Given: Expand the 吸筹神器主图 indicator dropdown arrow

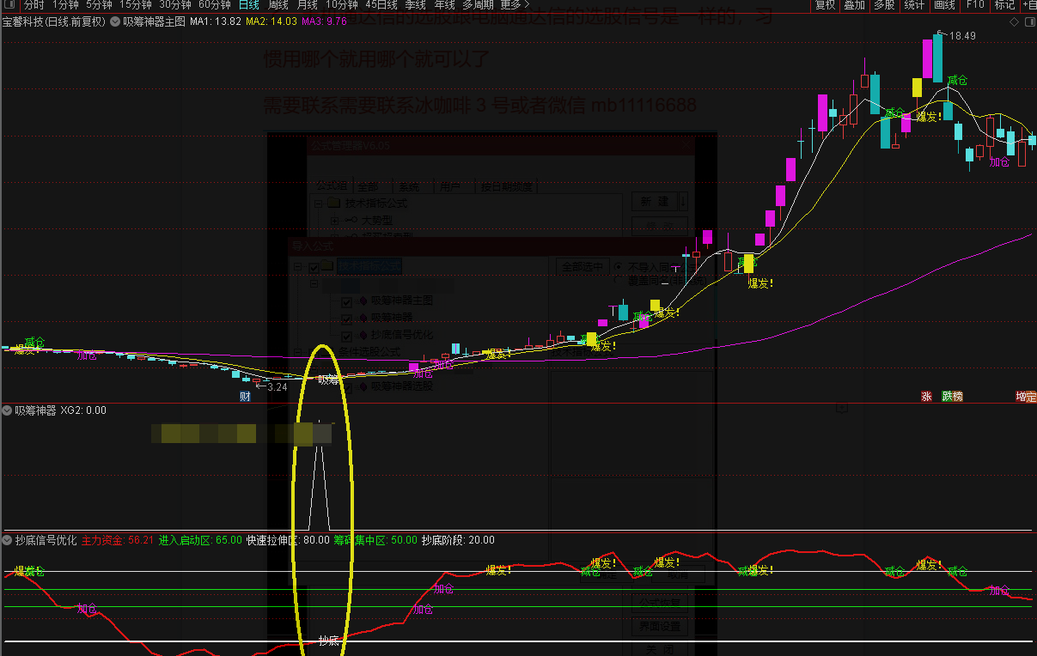Looking at the screenshot, I should pyautogui.click(x=115, y=21).
